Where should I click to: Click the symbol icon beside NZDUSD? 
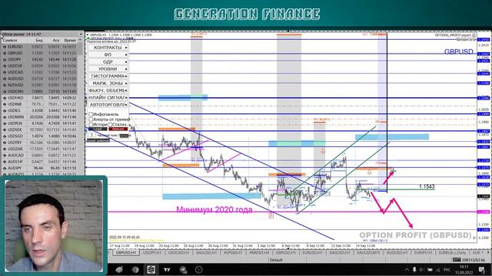(5, 85)
